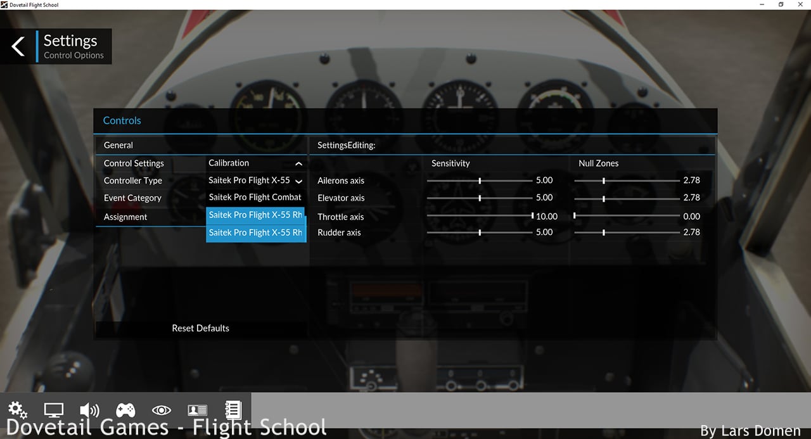The image size is (811, 439).
Task: Open controls settings via the gamepad icon
Action: coord(125,410)
